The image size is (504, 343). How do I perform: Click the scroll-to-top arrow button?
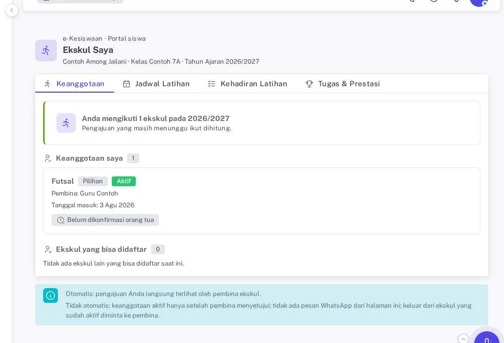click(x=463, y=339)
